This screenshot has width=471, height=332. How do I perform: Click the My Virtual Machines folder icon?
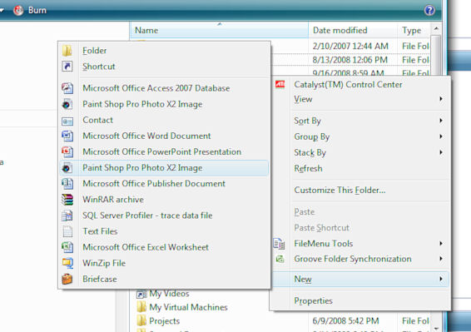141,307
